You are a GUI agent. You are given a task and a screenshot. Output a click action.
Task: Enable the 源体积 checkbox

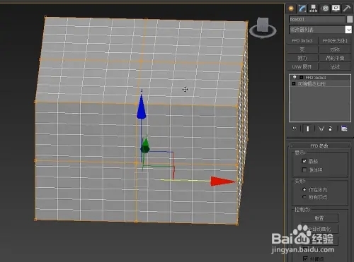click(304, 169)
